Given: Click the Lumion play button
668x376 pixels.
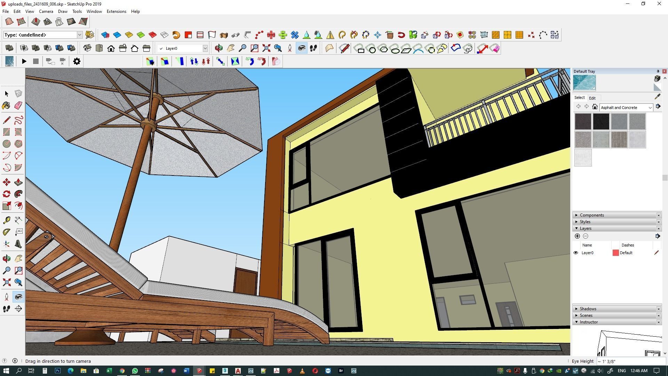Looking at the screenshot, I should [x=24, y=62].
